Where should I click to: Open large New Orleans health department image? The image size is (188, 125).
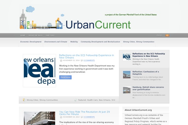coord(39,71)
